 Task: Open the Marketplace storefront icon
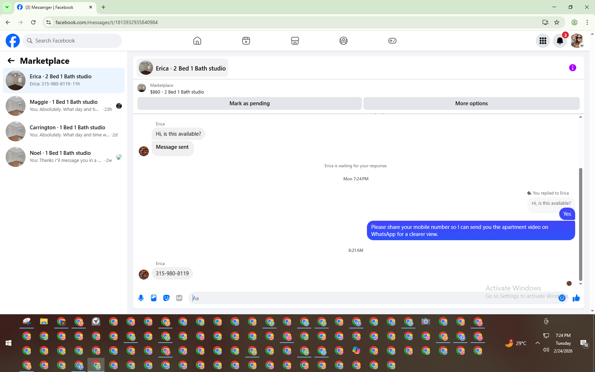295,41
